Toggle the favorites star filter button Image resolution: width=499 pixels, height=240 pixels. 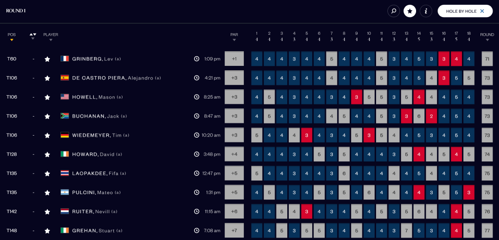click(410, 11)
